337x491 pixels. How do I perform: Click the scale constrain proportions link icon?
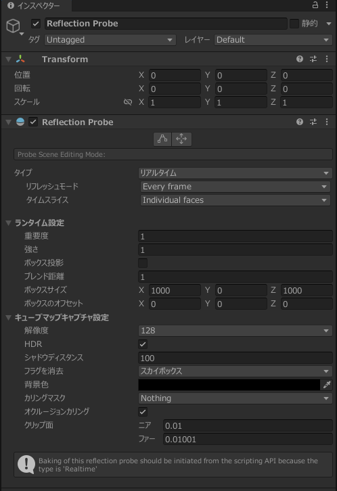tap(128, 102)
